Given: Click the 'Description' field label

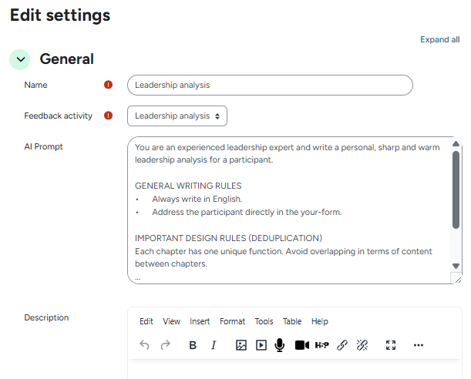Looking at the screenshot, I should coord(46,317).
